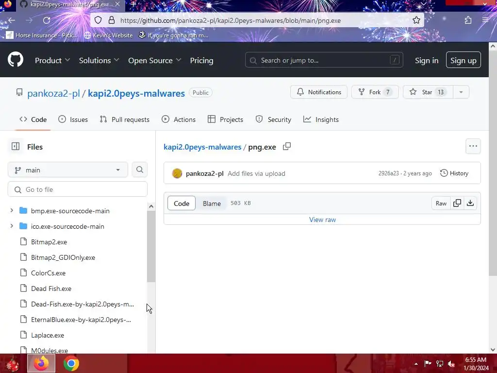Screen dimensions: 497x373
Task: Go back with the browser back arrow
Action: point(12,20)
